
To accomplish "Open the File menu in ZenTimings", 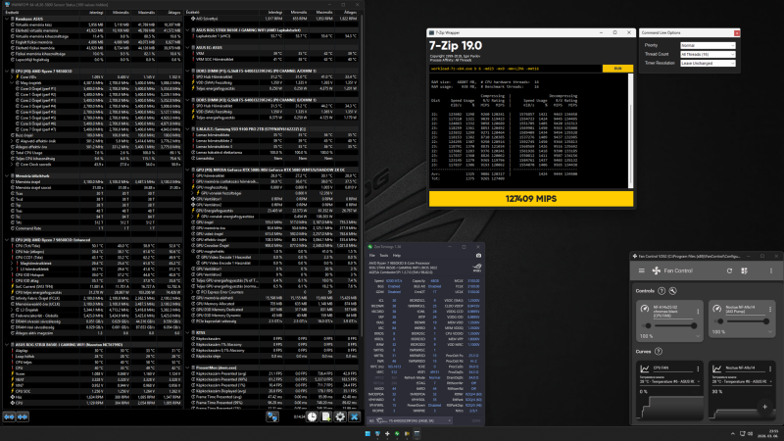I will [x=372, y=256].
